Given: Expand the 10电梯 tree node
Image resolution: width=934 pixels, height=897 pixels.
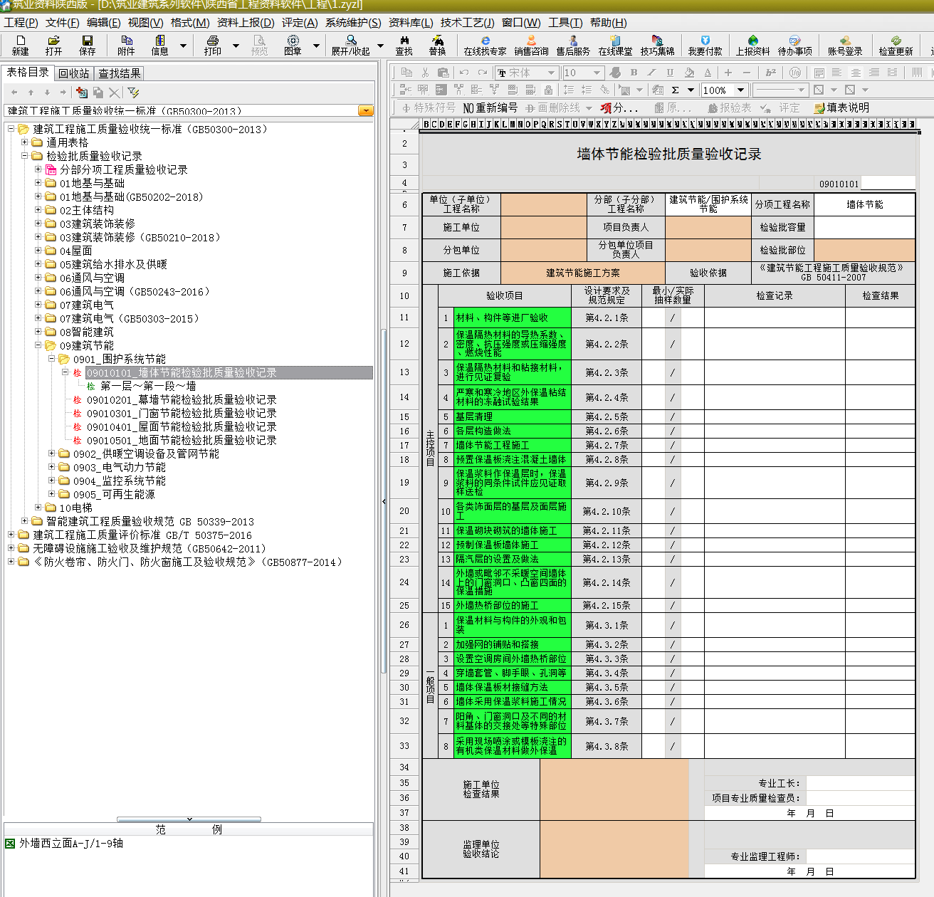Looking at the screenshot, I should coord(38,508).
